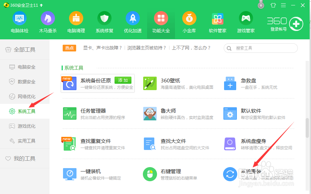Click the vertical scrollbar thumb

(307, 128)
